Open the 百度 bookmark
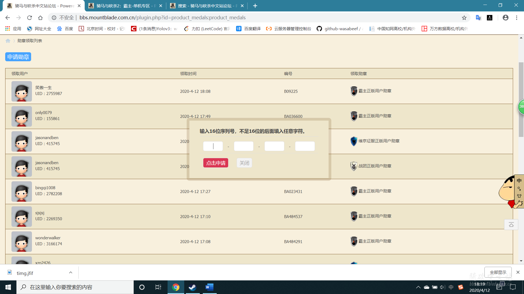524x294 pixels. (65, 29)
